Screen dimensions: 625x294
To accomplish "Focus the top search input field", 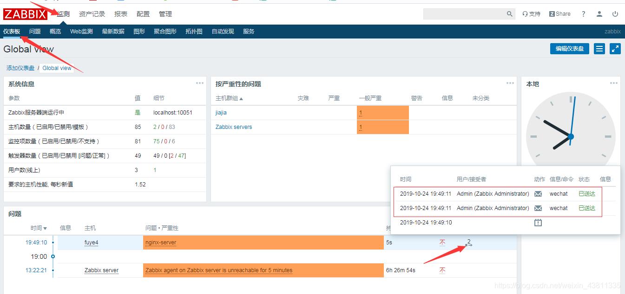I will point(465,14).
